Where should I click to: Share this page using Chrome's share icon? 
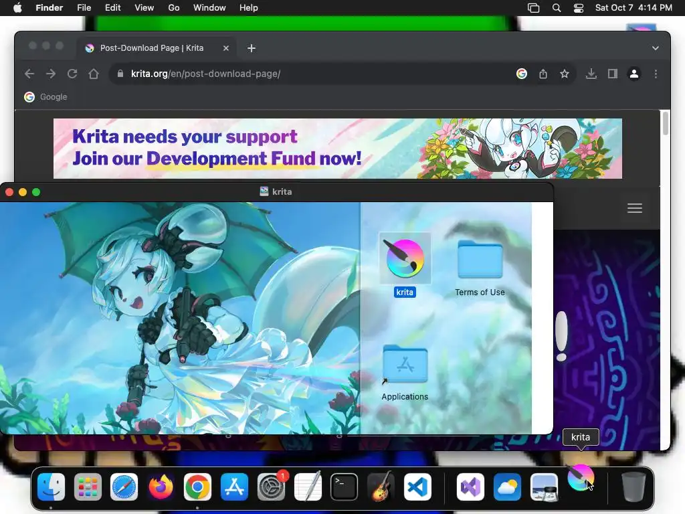[543, 74]
